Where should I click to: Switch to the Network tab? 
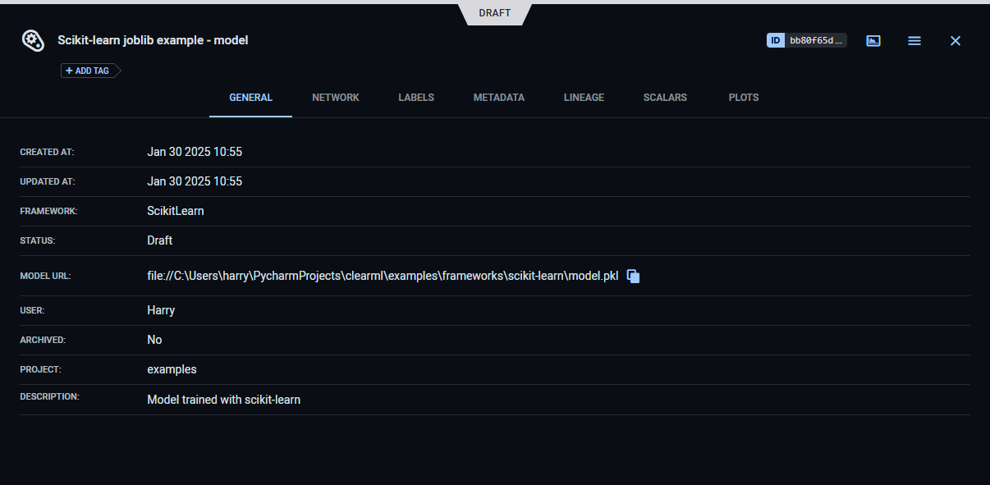(x=336, y=98)
